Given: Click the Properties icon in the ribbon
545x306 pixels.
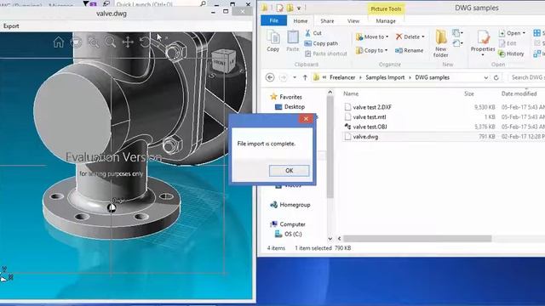Looking at the screenshot, I should click(483, 37).
